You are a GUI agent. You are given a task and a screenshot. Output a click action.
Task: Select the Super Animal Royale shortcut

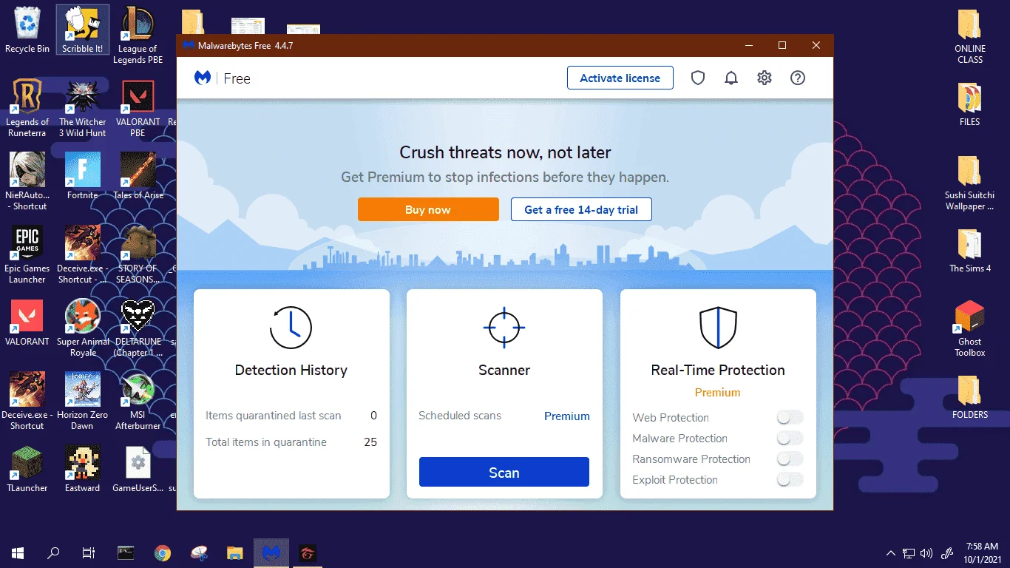83,328
